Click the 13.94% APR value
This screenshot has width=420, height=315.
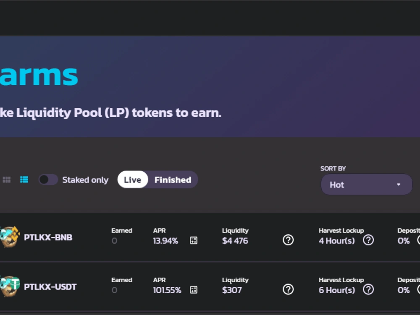(x=165, y=241)
